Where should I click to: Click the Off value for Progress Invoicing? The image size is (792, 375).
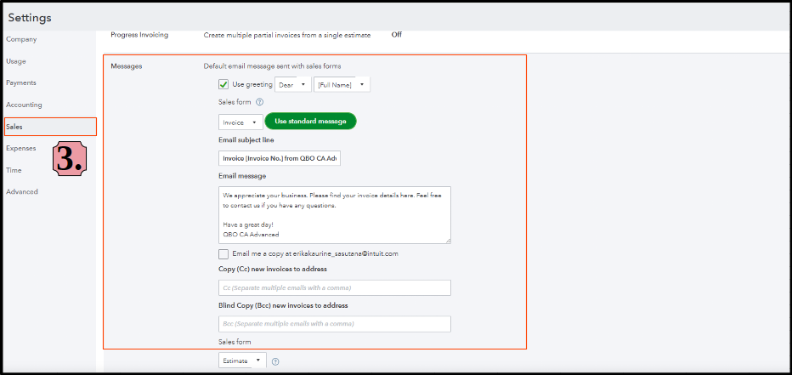(397, 35)
